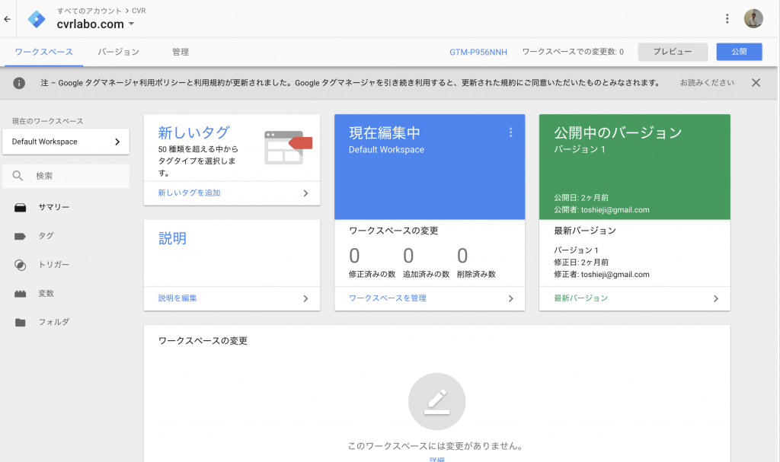Click the green 公開中のバージョン card header
Screen dimensions: 780x462
click(x=635, y=167)
